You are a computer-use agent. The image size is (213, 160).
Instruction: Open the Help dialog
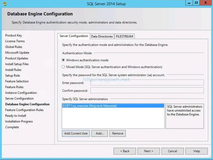[x=196, y=151]
